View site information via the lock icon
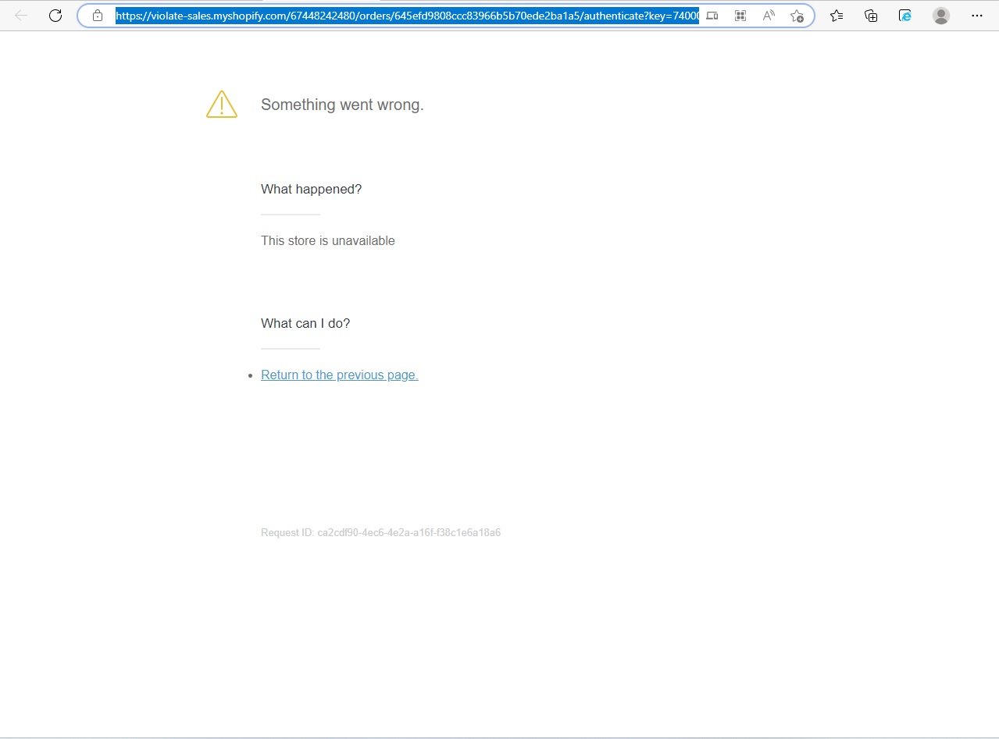 [x=98, y=16]
